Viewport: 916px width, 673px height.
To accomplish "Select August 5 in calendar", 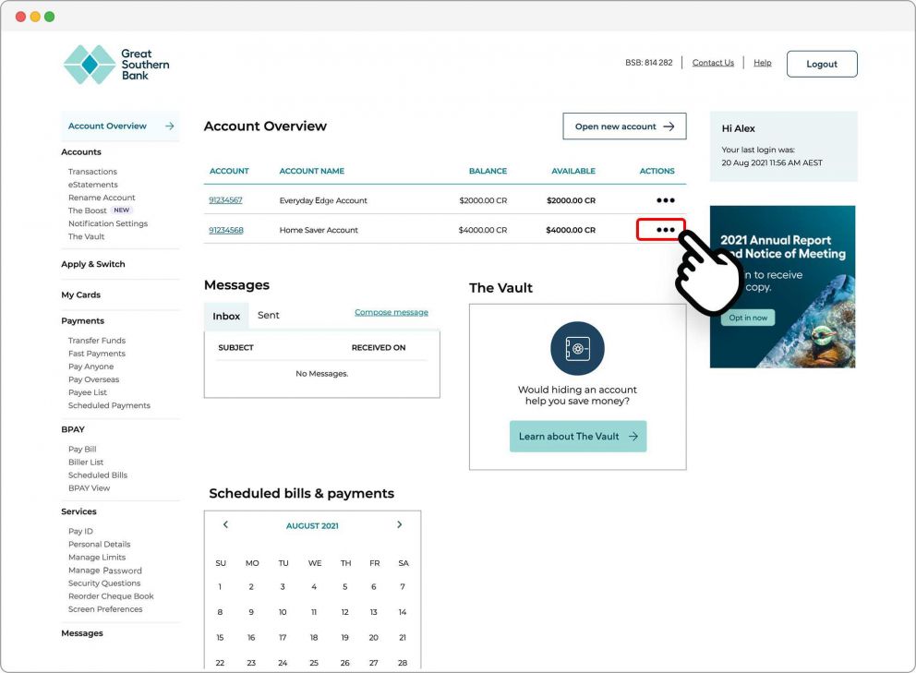I will [x=344, y=586].
